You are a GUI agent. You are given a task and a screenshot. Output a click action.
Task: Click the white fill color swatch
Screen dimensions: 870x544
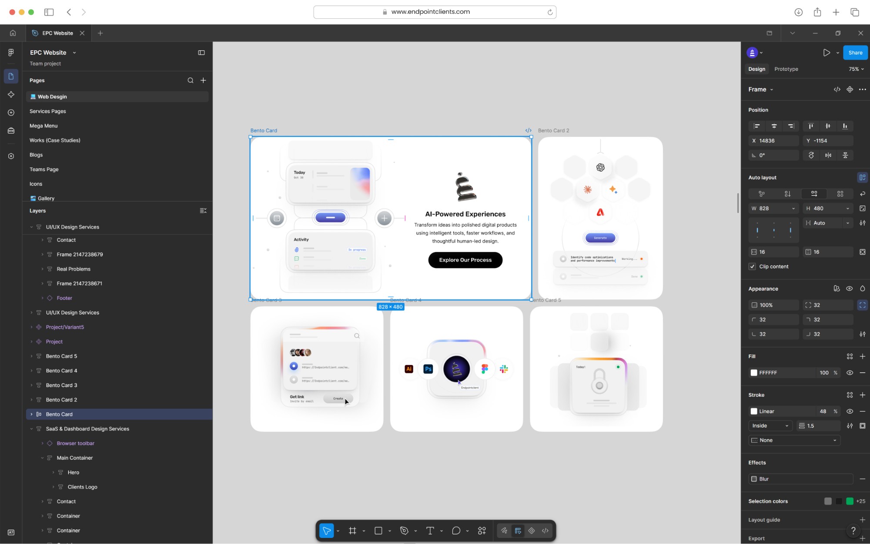(x=754, y=373)
